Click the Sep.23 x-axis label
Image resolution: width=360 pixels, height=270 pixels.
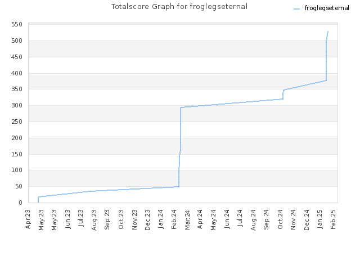[107, 219]
